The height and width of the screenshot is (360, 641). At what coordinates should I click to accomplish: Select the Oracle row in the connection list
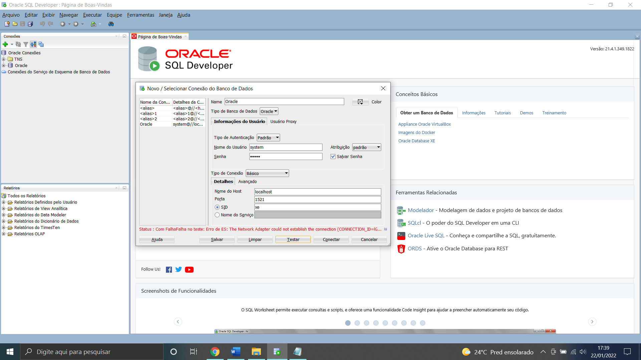point(172,124)
